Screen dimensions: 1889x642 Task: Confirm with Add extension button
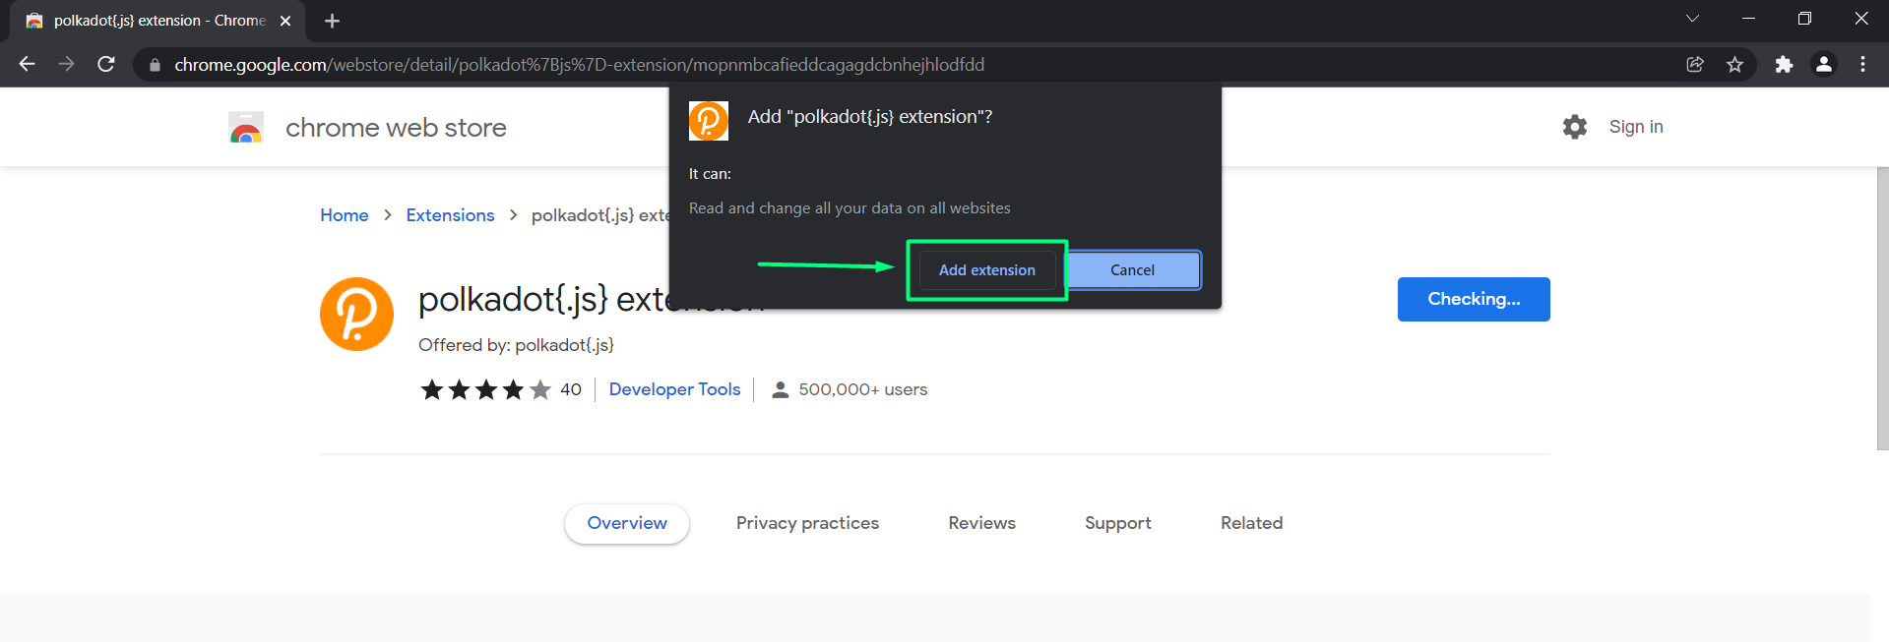[x=986, y=270]
